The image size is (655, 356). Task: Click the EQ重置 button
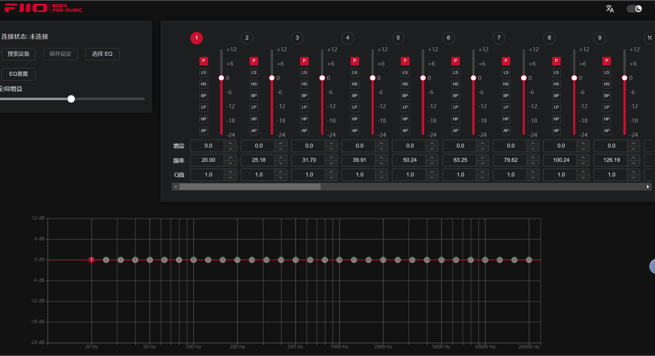(x=19, y=74)
